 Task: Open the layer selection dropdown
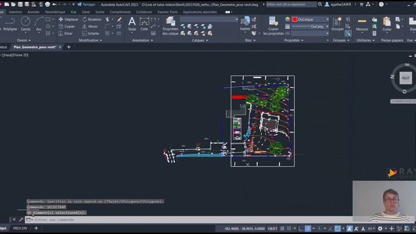pos(209,19)
